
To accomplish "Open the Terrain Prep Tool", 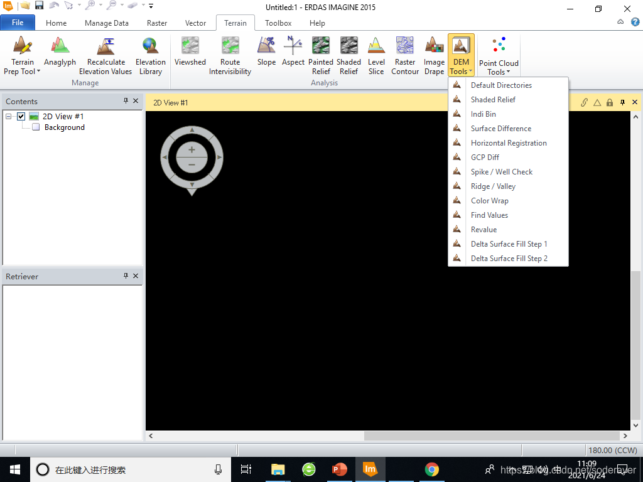I will coord(22,55).
